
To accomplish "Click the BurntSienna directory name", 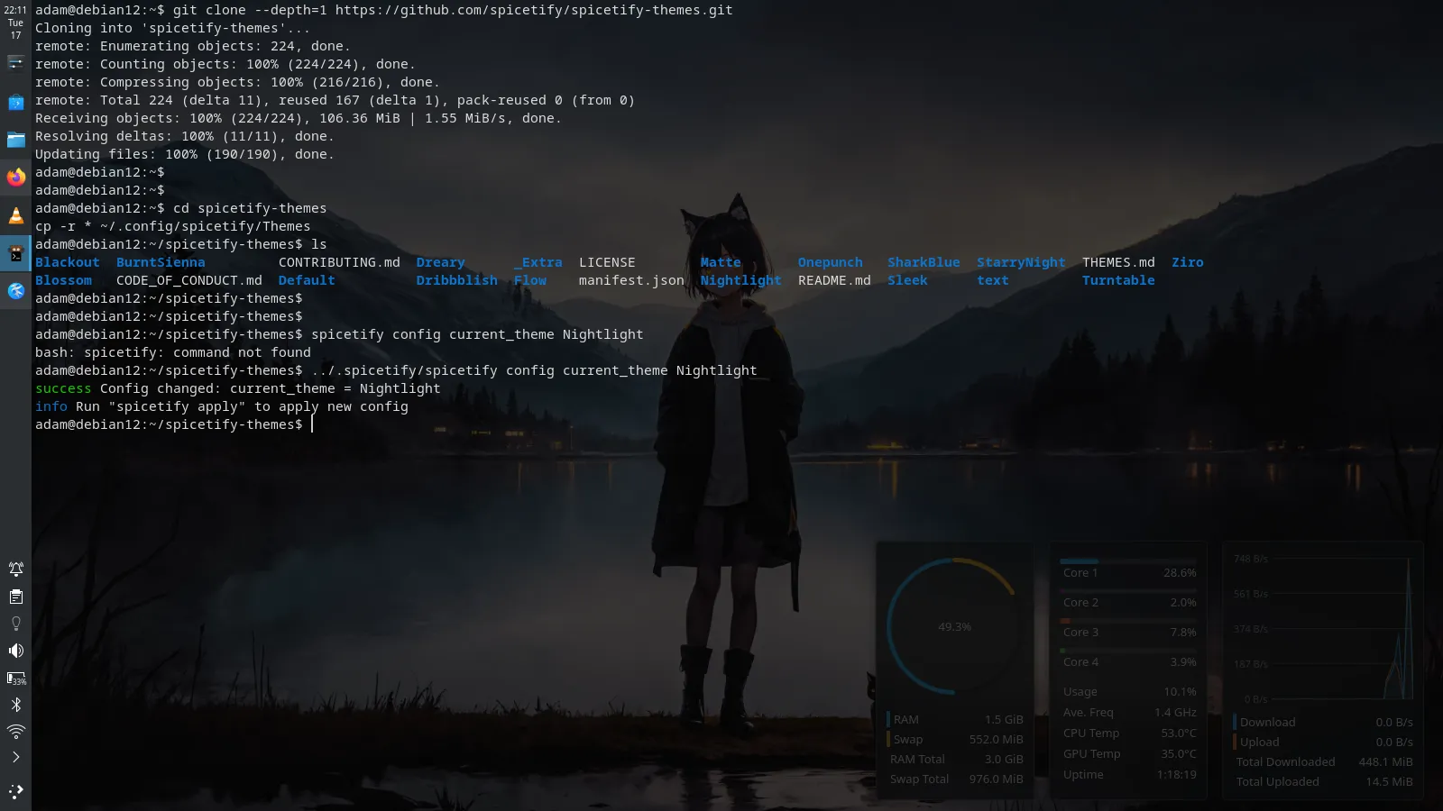I will pyautogui.click(x=161, y=262).
